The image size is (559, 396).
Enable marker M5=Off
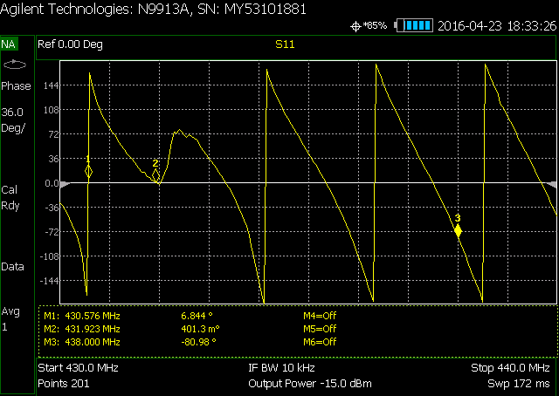(x=319, y=329)
